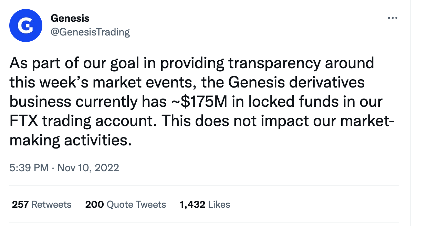Click the ~$175M amount in the tweet
The height and width of the screenshot is (226, 429).
pos(201,102)
